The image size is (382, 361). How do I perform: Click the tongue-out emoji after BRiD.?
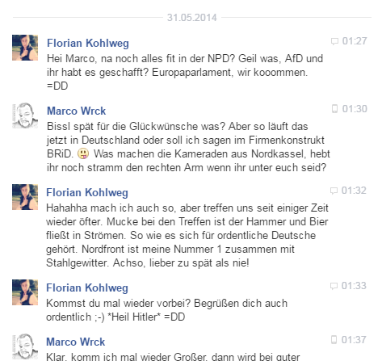click(x=83, y=153)
